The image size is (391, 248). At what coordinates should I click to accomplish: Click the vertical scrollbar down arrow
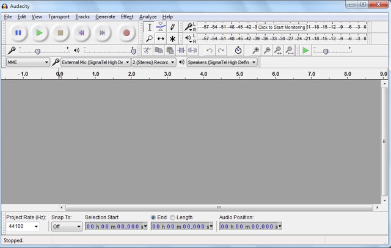pos(384,200)
